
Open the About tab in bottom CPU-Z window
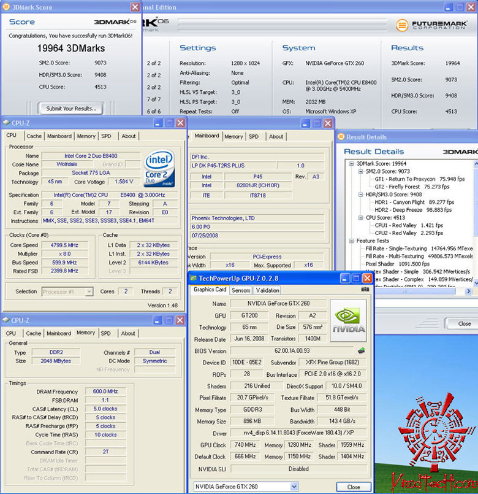point(128,333)
